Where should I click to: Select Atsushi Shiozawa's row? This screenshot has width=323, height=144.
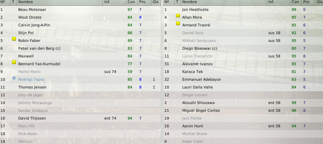tap(243, 103)
